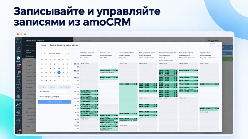Open Все здания dropdown
The width and height of the screenshot is (248, 139).
pyautogui.click(x=54, y=92)
